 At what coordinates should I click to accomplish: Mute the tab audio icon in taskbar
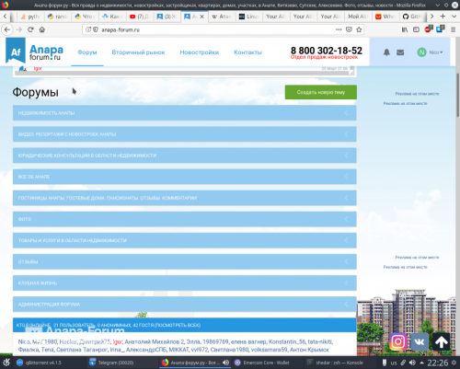pos(225,363)
